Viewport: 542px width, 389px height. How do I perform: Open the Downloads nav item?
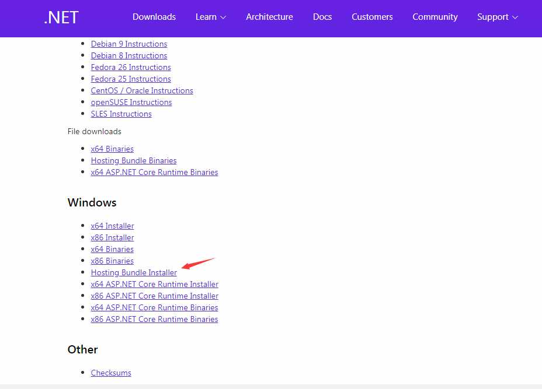tap(154, 17)
